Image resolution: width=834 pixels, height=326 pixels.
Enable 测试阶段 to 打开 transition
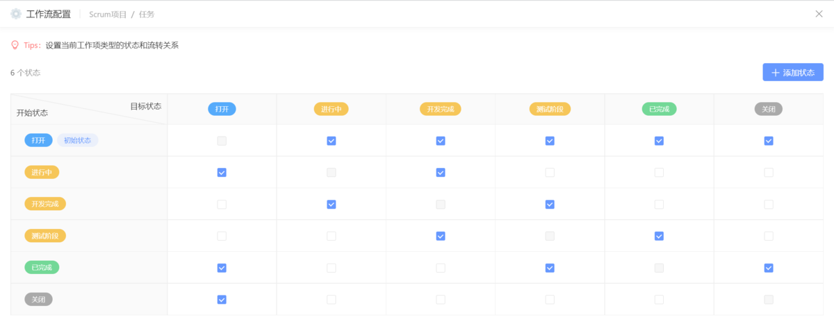pyautogui.click(x=222, y=236)
